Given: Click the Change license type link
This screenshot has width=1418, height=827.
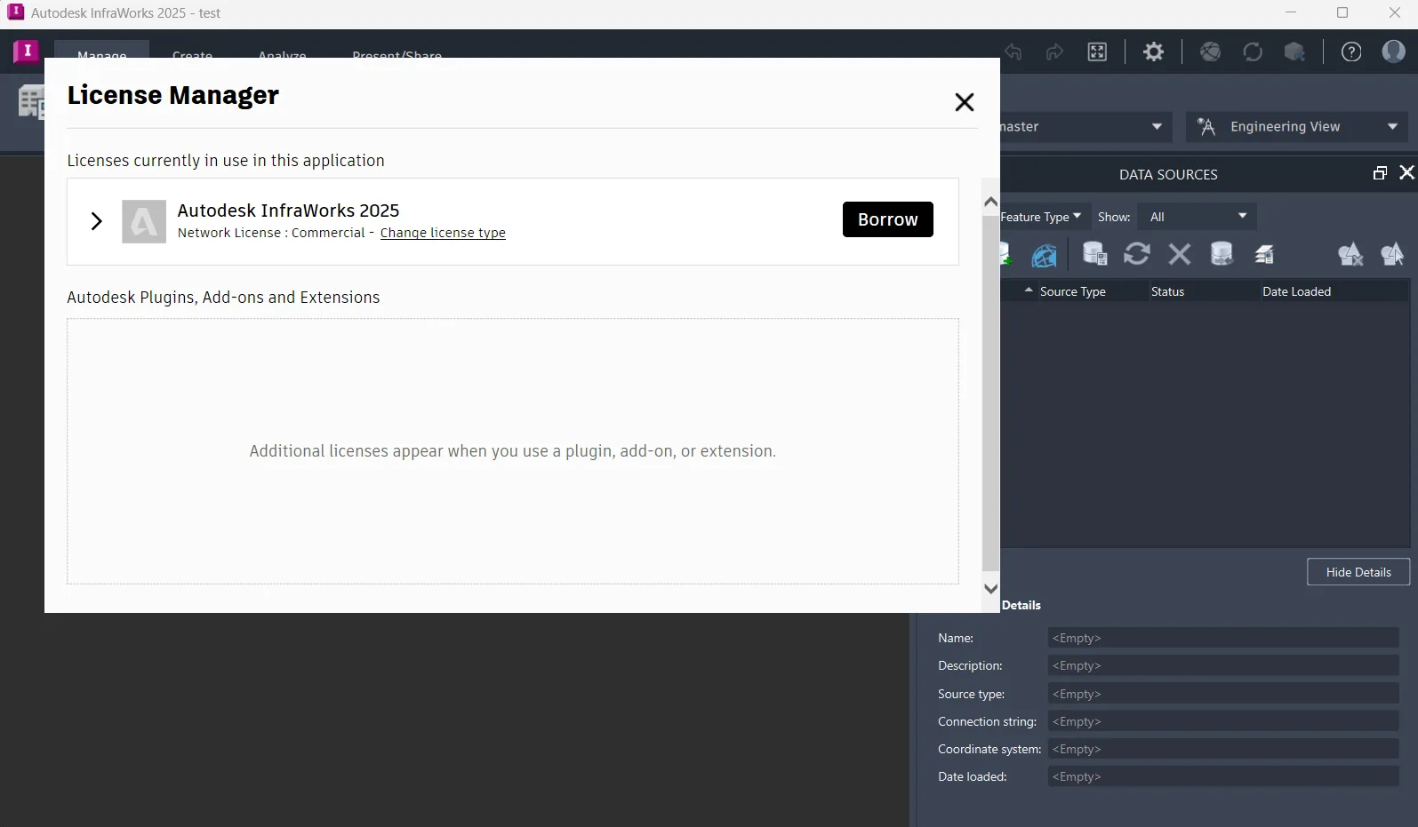Looking at the screenshot, I should pos(443,233).
